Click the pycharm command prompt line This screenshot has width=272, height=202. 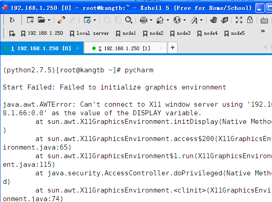click(78, 70)
